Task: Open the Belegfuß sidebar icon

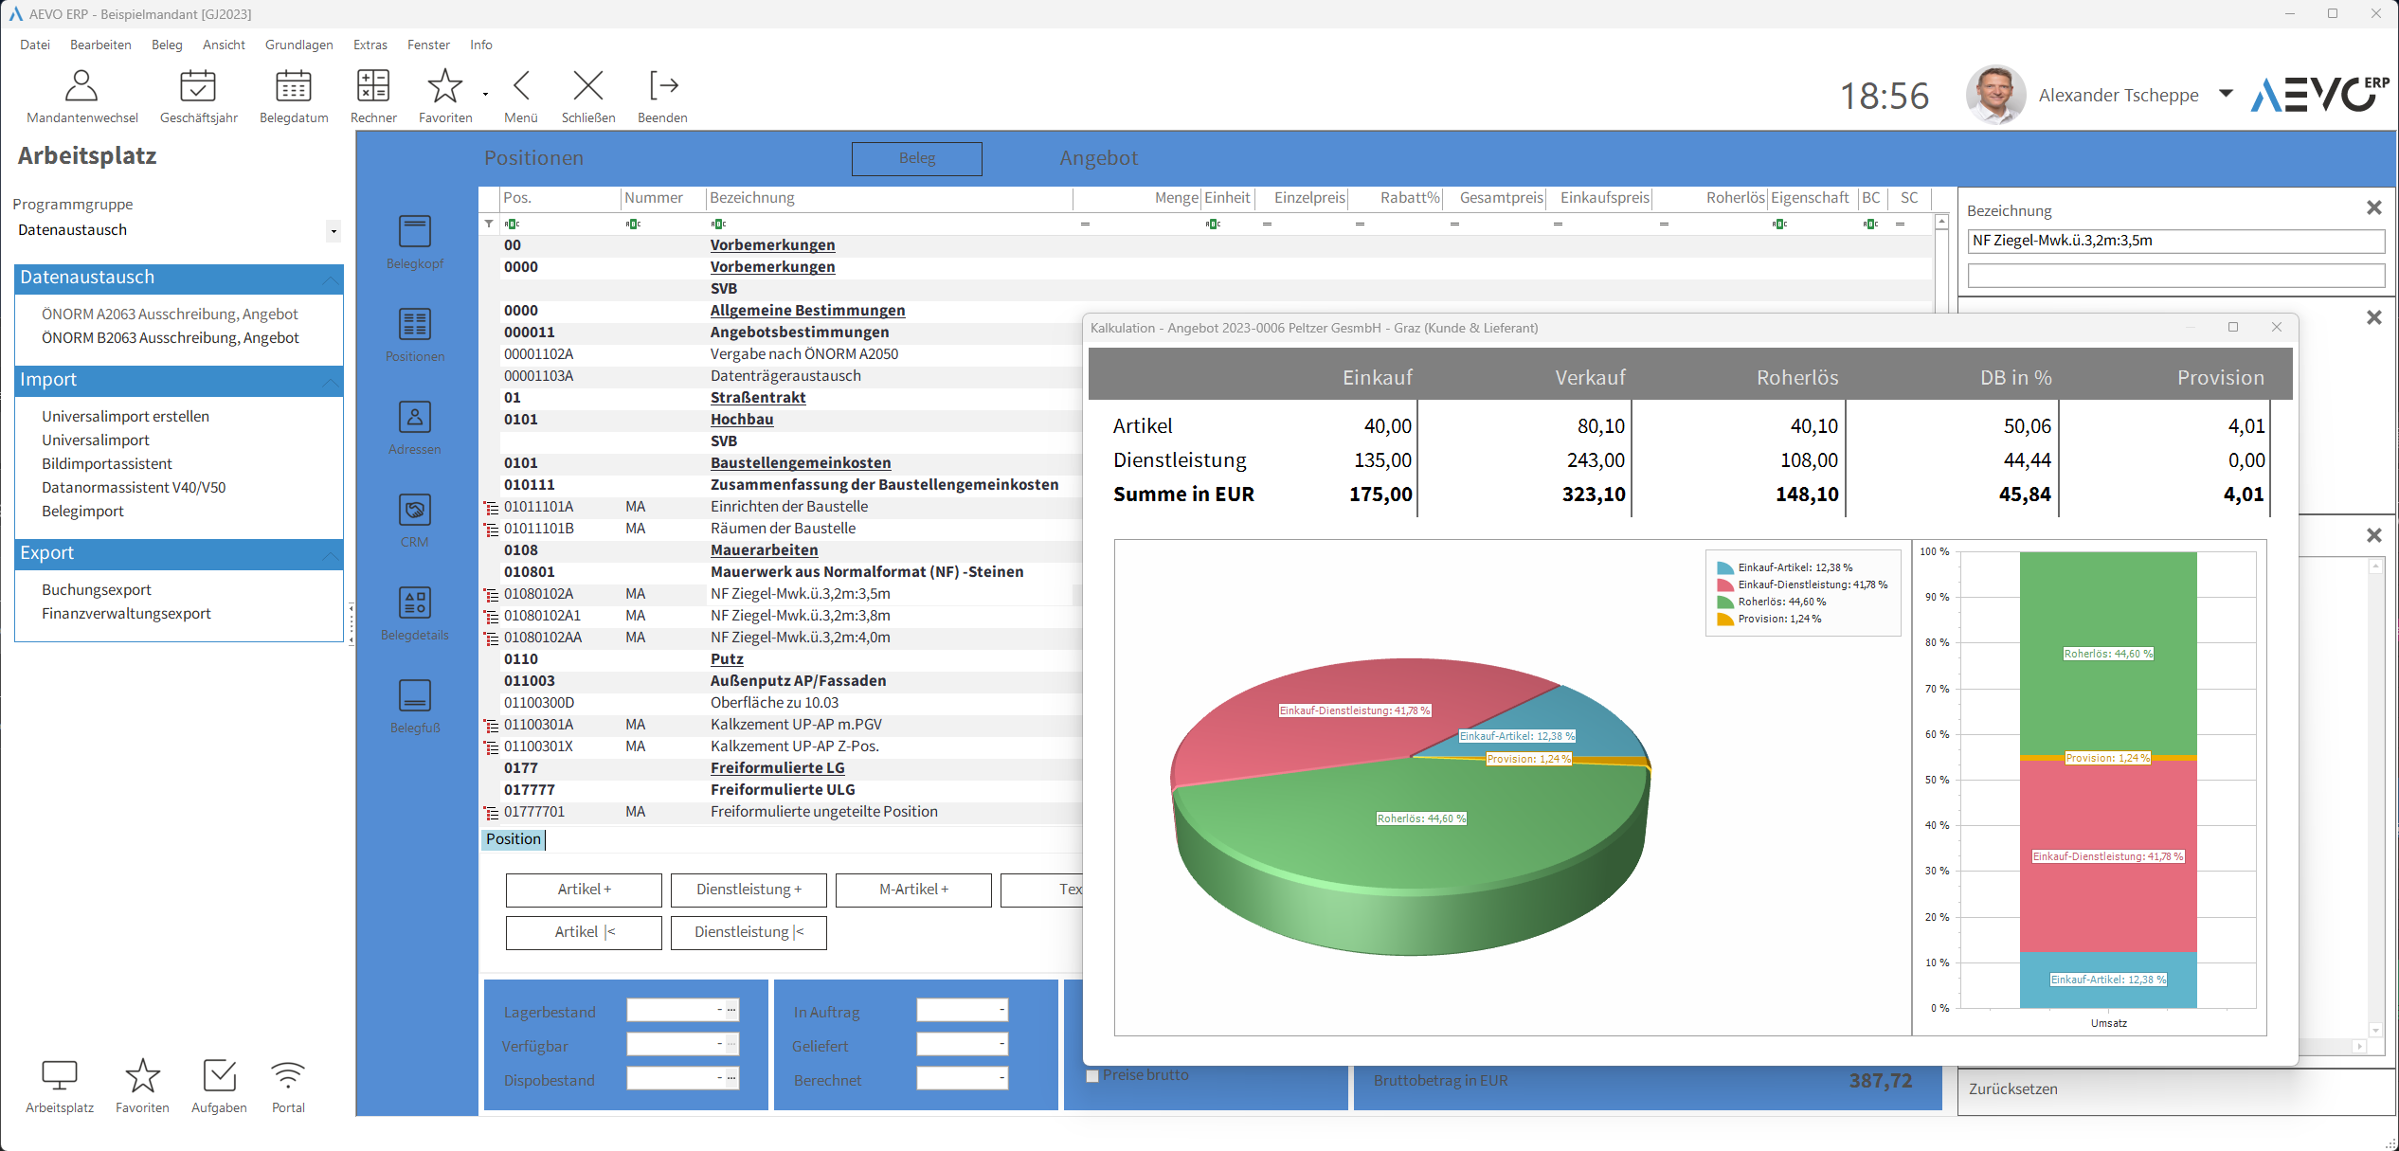Action: [415, 695]
